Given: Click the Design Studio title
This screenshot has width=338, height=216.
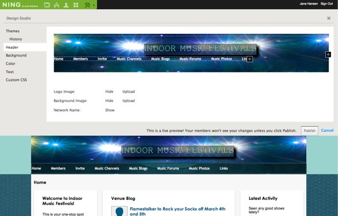Looking at the screenshot, I should pyautogui.click(x=18, y=18).
